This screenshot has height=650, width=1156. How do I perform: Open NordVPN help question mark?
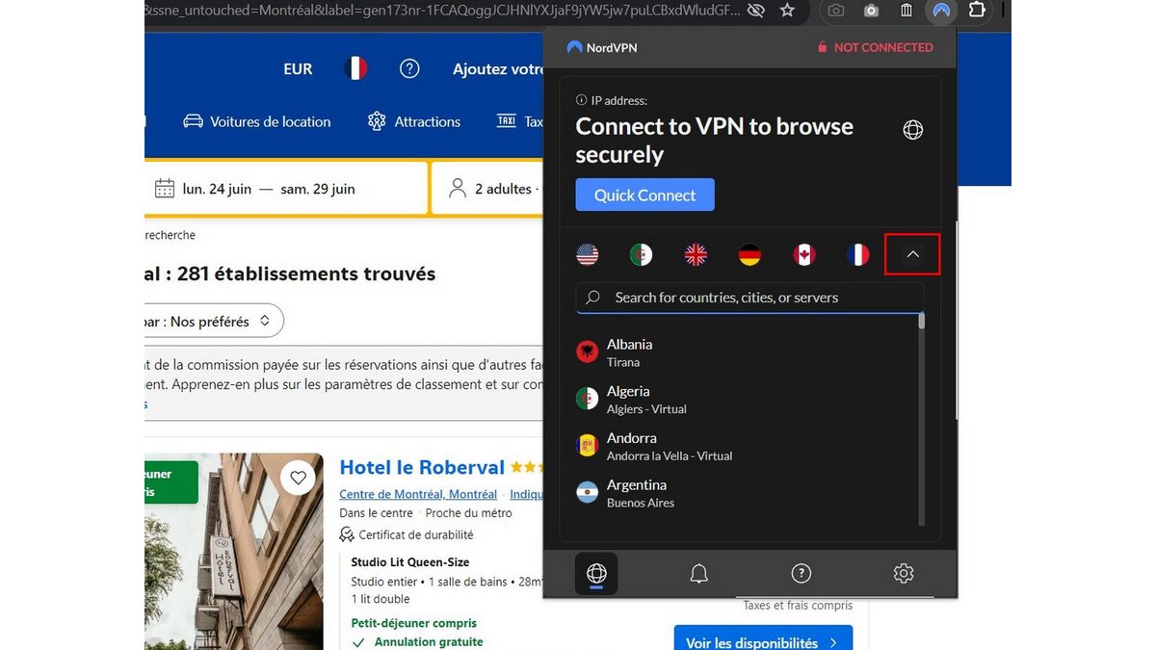click(801, 574)
